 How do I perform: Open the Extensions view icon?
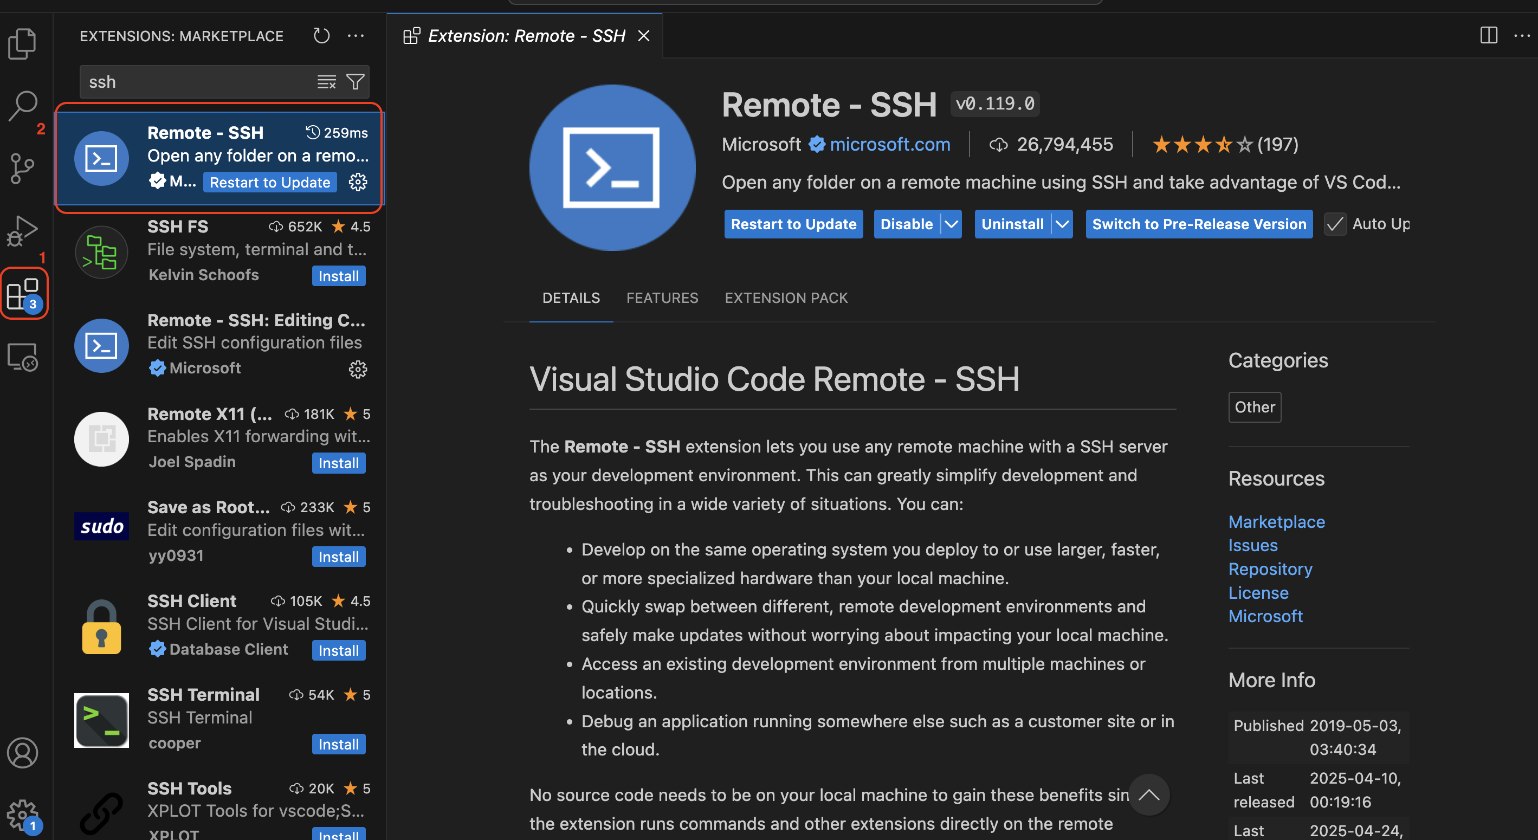pyautogui.click(x=24, y=294)
